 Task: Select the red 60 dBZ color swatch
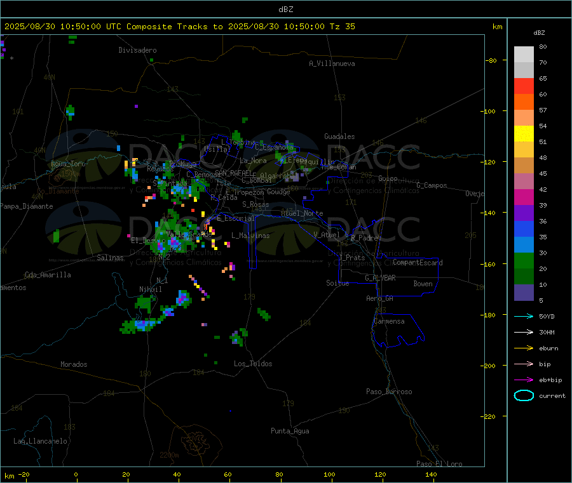524,86
